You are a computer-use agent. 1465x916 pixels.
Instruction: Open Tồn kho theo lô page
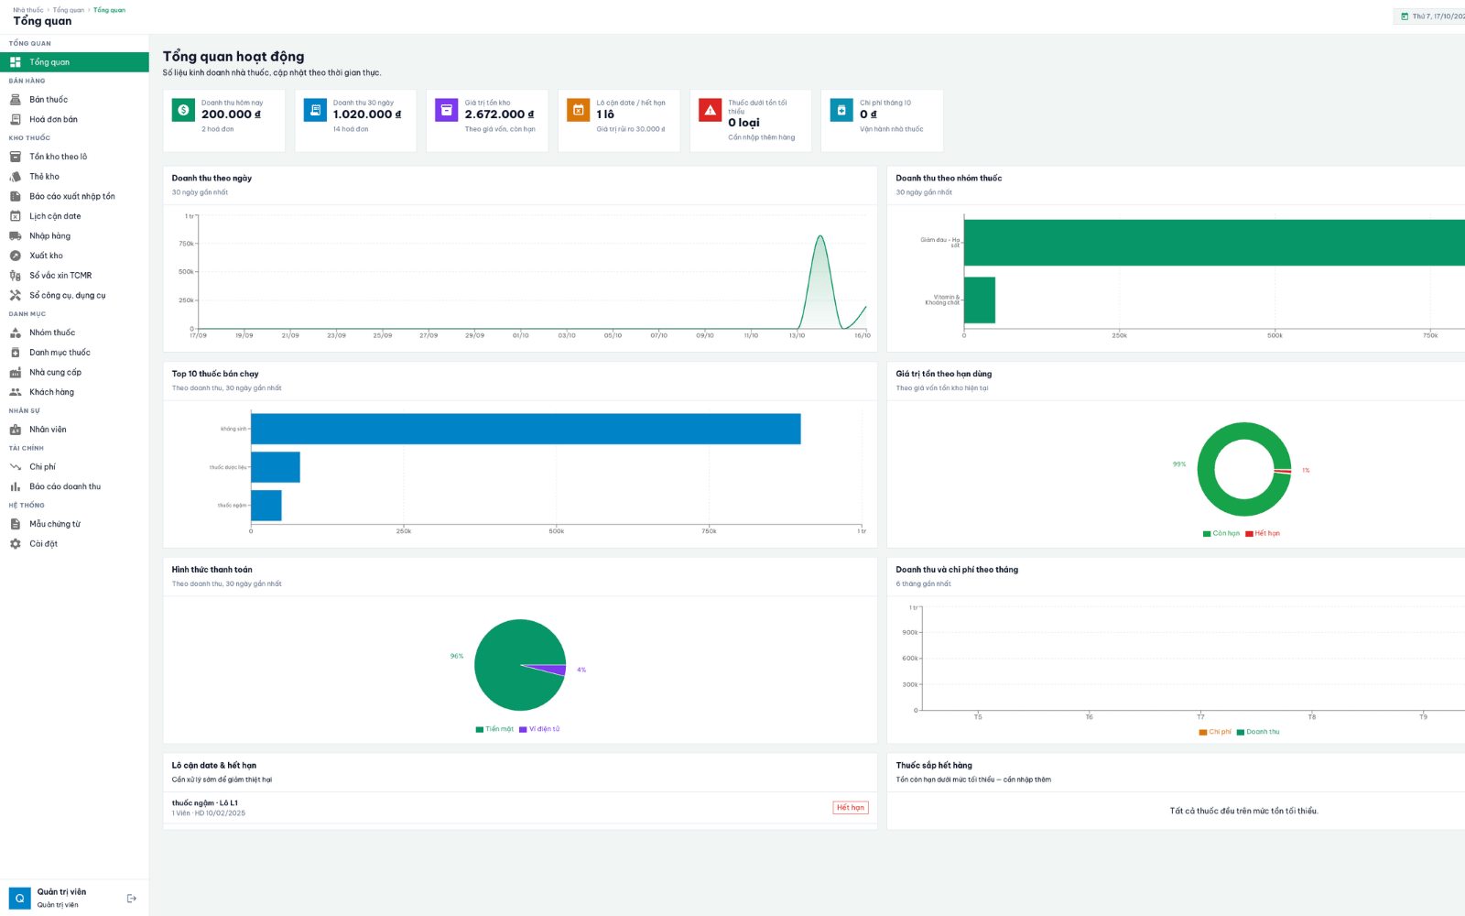coord(74,157)
